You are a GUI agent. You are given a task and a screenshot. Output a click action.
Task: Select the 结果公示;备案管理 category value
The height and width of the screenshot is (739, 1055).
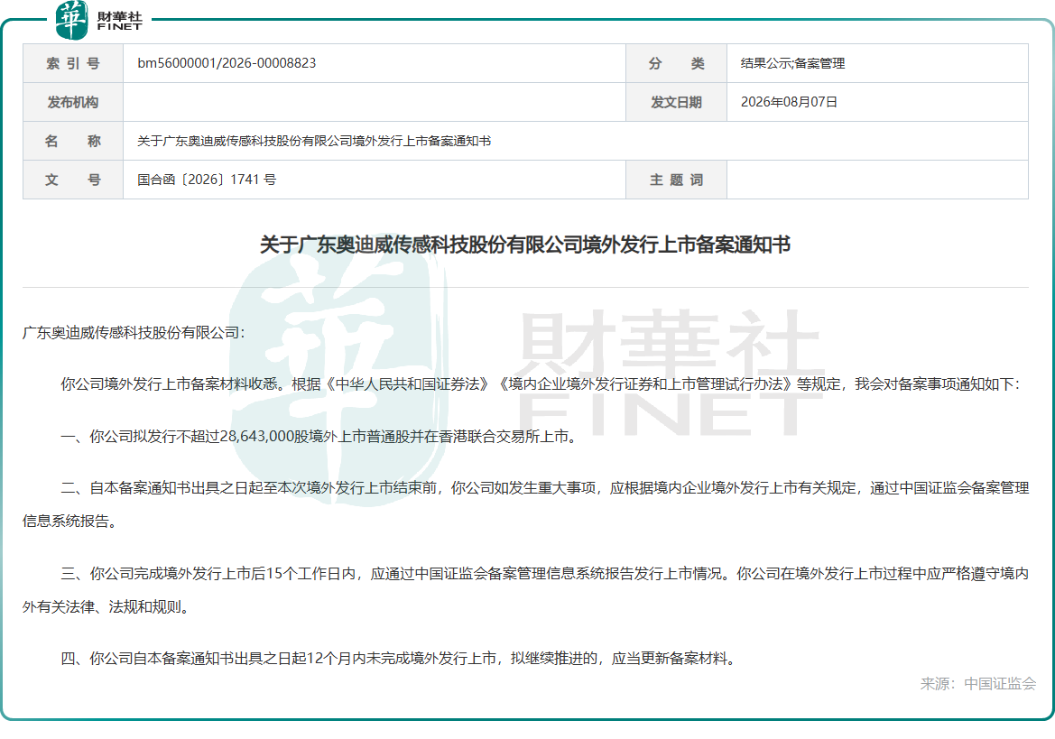tap(792, 63)
